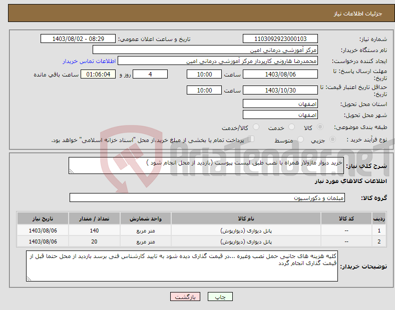Click the need number field 1103092923000103
The image size is (395, 310).
click(280, 39)
